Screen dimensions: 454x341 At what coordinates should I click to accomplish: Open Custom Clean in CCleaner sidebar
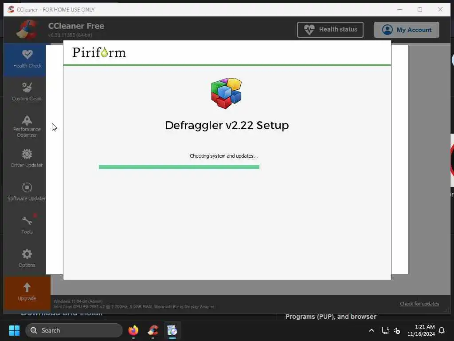tap(27, 92)
